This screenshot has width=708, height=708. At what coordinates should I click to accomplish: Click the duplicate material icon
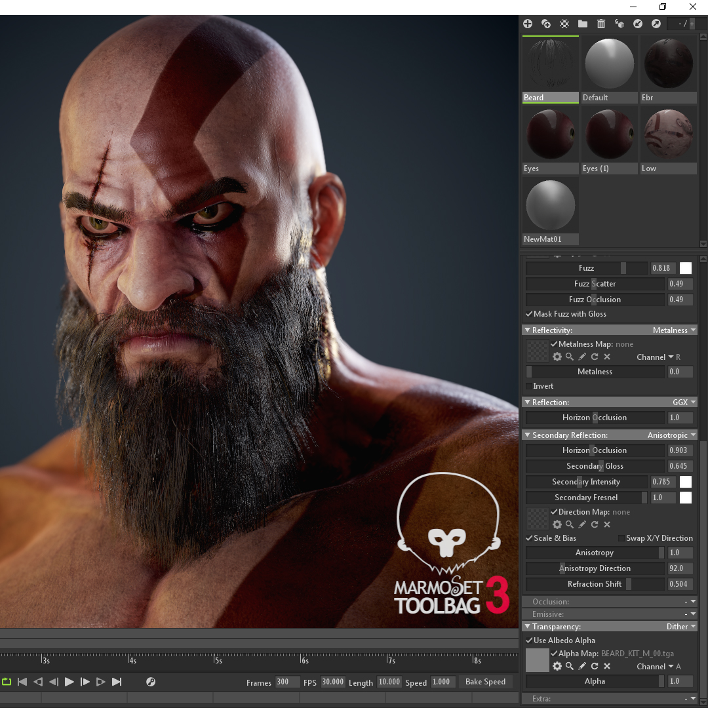click(546, 24)
